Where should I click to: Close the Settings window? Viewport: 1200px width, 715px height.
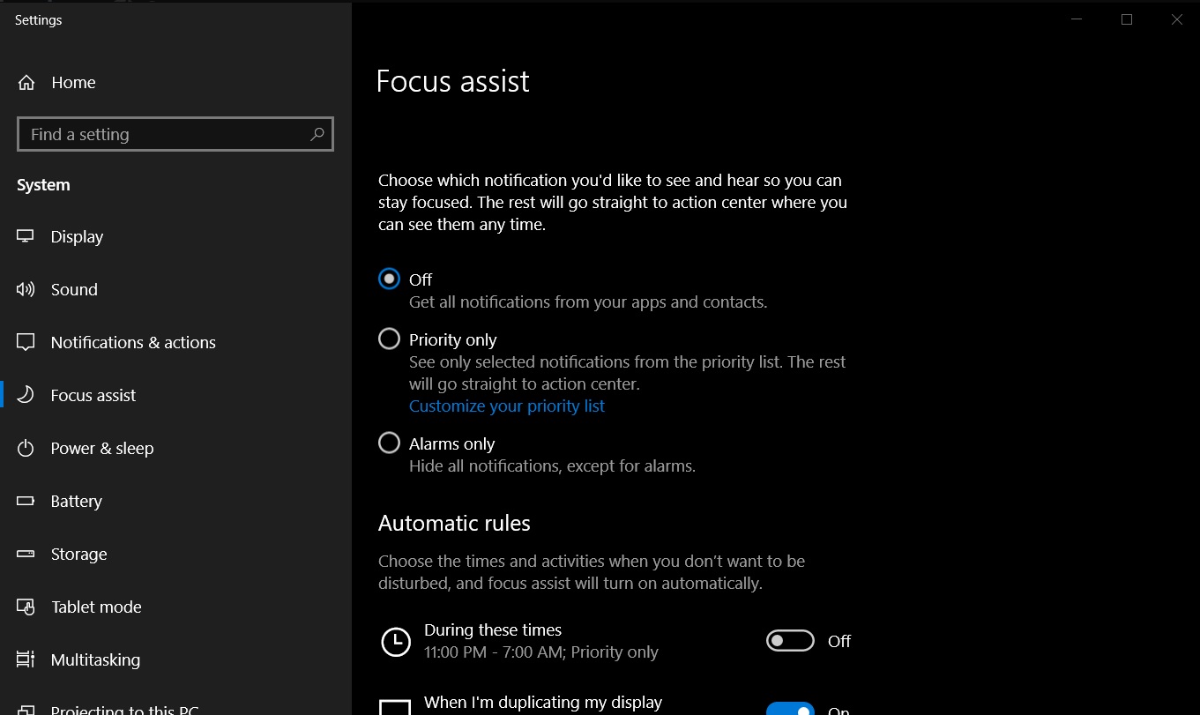(1177, 19)
